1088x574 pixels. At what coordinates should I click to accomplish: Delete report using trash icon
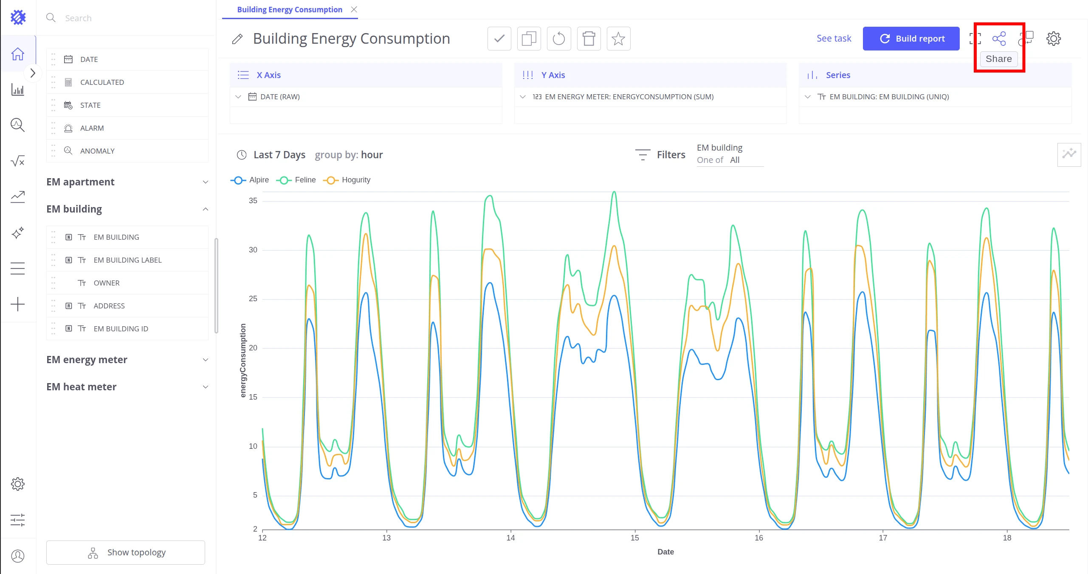click(589, 39)
